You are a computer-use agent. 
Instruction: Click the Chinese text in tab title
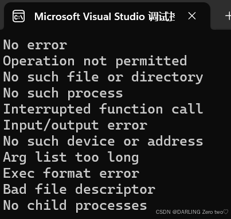point(162,17)
